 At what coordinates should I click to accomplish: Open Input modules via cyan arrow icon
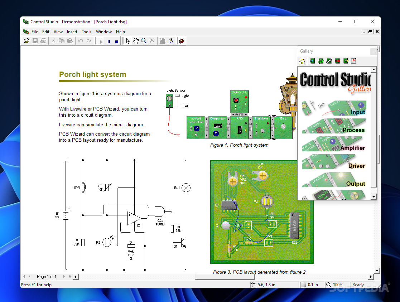coord(312,61)
